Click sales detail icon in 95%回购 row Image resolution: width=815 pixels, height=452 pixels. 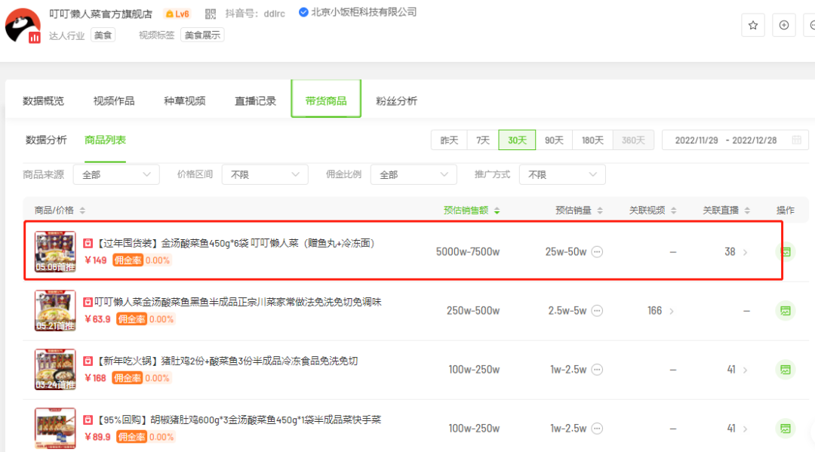point(597,428)
